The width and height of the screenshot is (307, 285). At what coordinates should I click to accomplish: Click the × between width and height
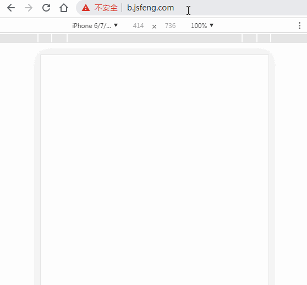point(154,26)
